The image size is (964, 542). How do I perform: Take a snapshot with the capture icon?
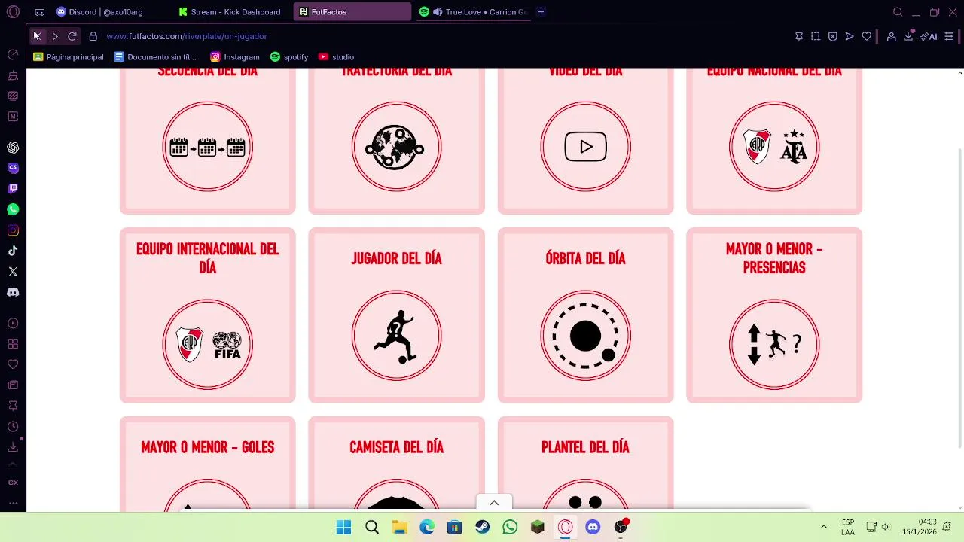(x=816, y=36)
